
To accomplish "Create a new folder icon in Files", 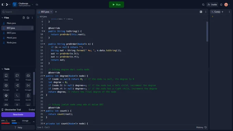I will [x=28, y=18].
